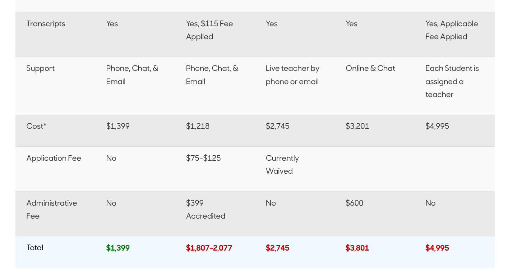This screenshot has width=513, height=279.
Task: Select the $1,218 cost value
Action: pyautogui.click(x=198, y=126)
